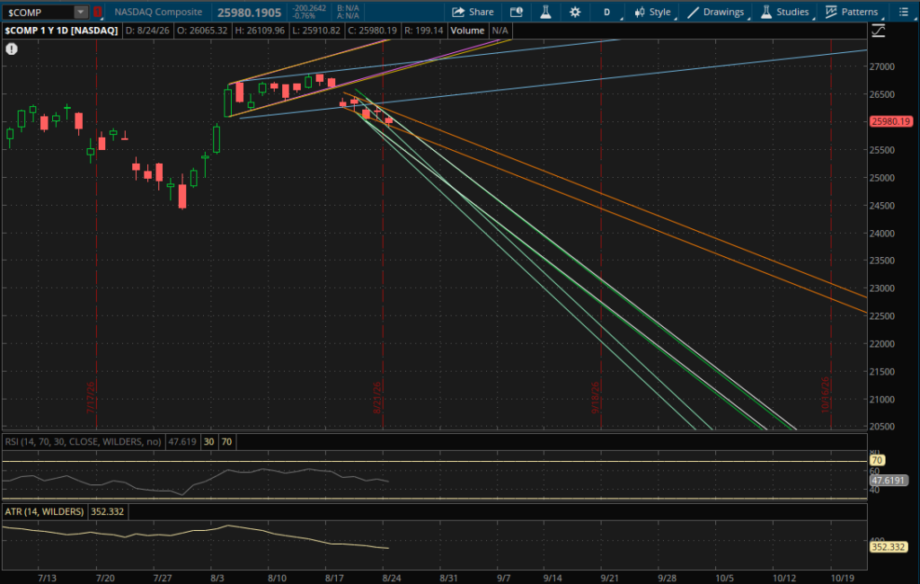Open chart settings gear icon
Screen dimensions: 920x584
[x=575, y=12]
